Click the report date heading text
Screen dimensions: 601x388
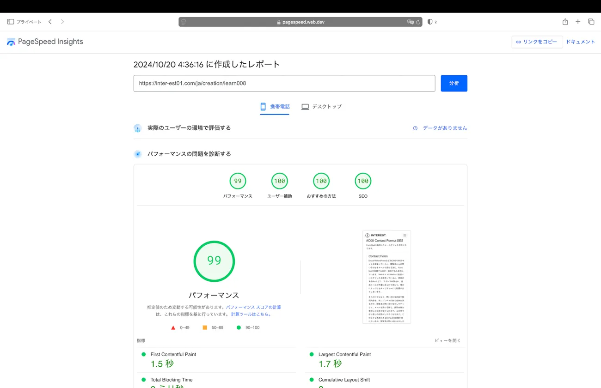pyautogui.click(x=207, y=64)
